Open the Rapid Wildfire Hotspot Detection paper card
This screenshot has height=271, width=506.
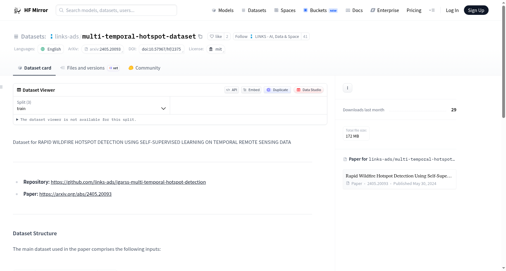399,179
